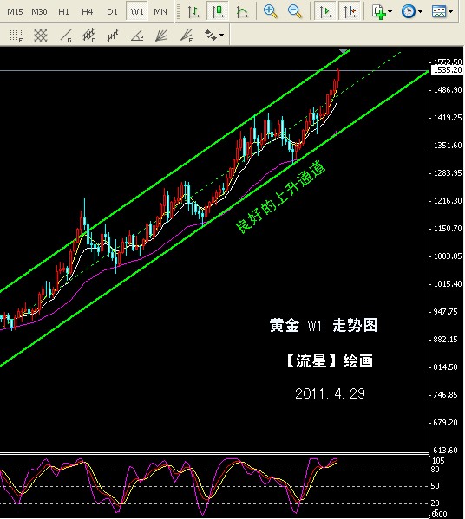
Task: Select the trendline by angle tool
Action: [x=137, y=35]
